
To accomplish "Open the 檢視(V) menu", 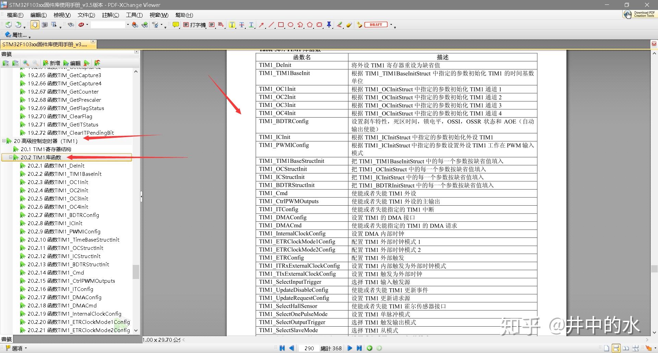I will pos(62,15).
